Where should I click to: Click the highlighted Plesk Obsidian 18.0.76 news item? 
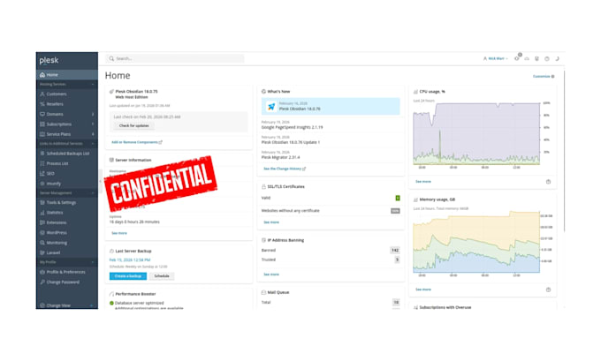(x=331, y=107)
